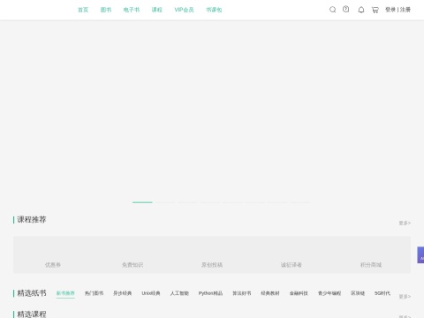Open 电子书 in the top navigation

pos(132,10)
